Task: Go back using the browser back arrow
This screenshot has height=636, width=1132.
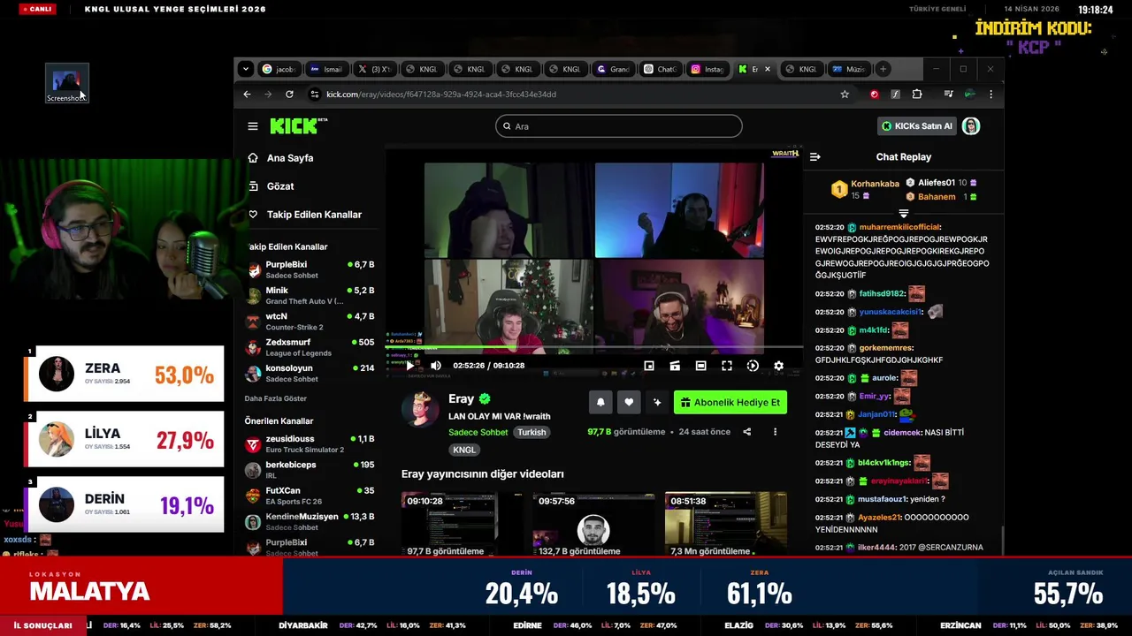Action: tap(248, 95)
